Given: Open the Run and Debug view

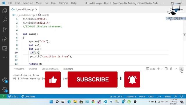Looking at the screenshot, I should [x=5, y=39].
